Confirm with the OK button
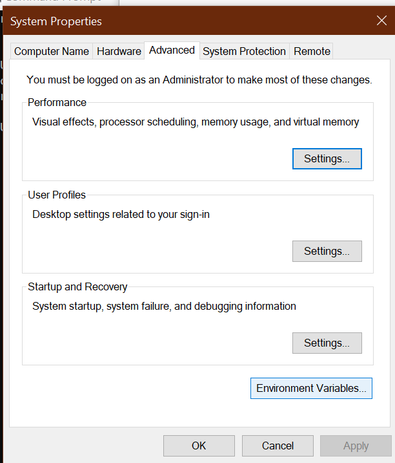395x463 pixels. (199, 446)
